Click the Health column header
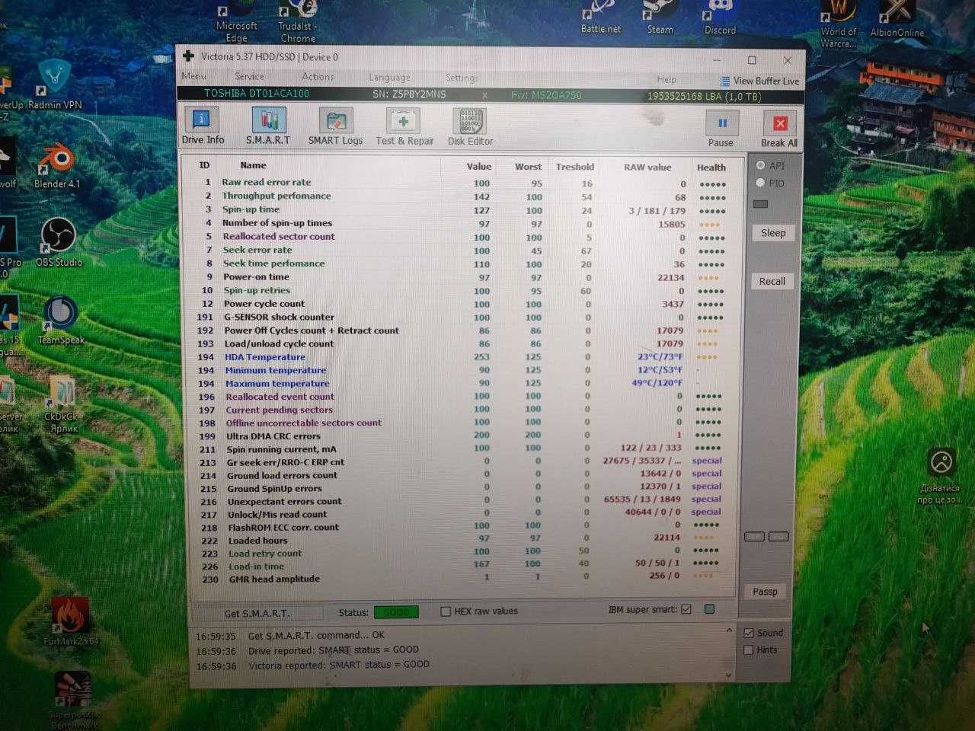The width and height of the screenshot is (975, 731). (x=711, y=168)
